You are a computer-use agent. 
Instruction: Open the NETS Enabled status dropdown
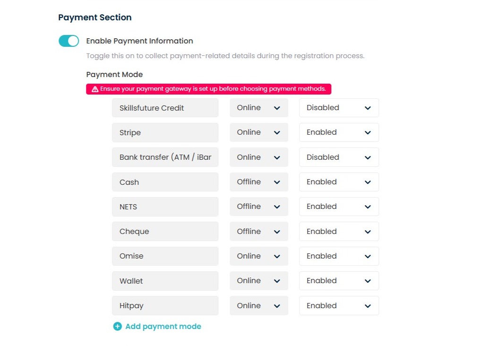click(x=339, y=207)
